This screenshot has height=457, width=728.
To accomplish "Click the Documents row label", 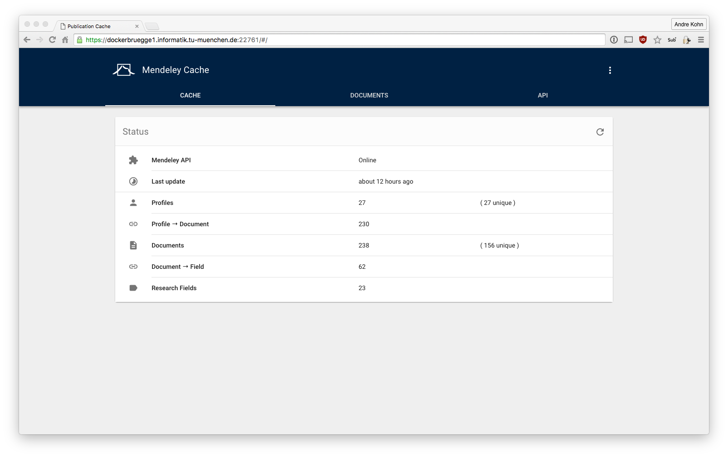I will (x=168, y=245).
